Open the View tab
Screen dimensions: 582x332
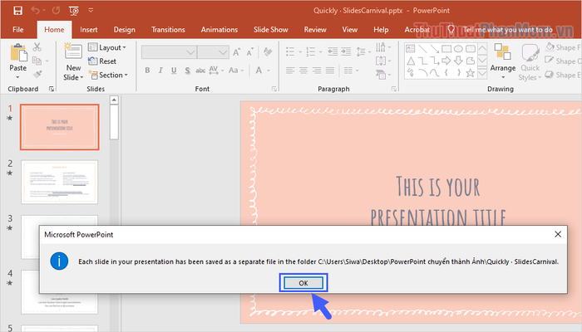[350, 30]
